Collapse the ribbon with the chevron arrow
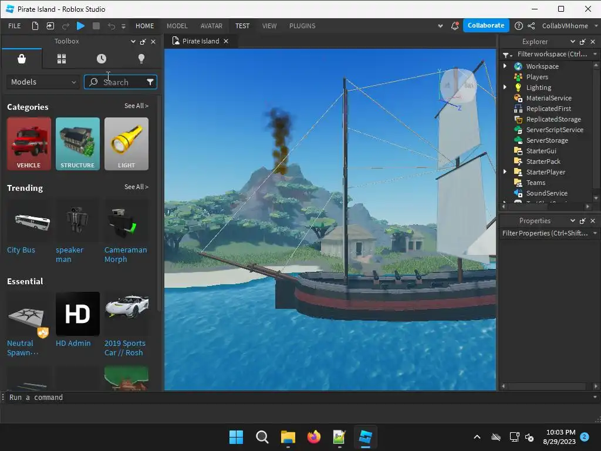Viewport: 601px width, 451px height. pyautogui.click(x=440, y=26)
